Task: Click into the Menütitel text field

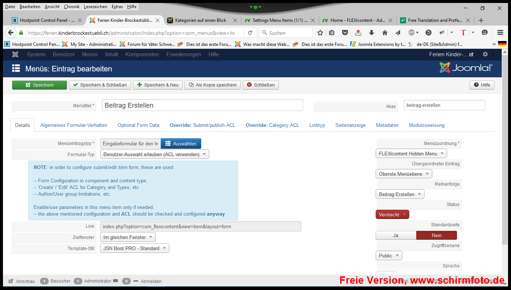Action: click(x=203, y=105)
